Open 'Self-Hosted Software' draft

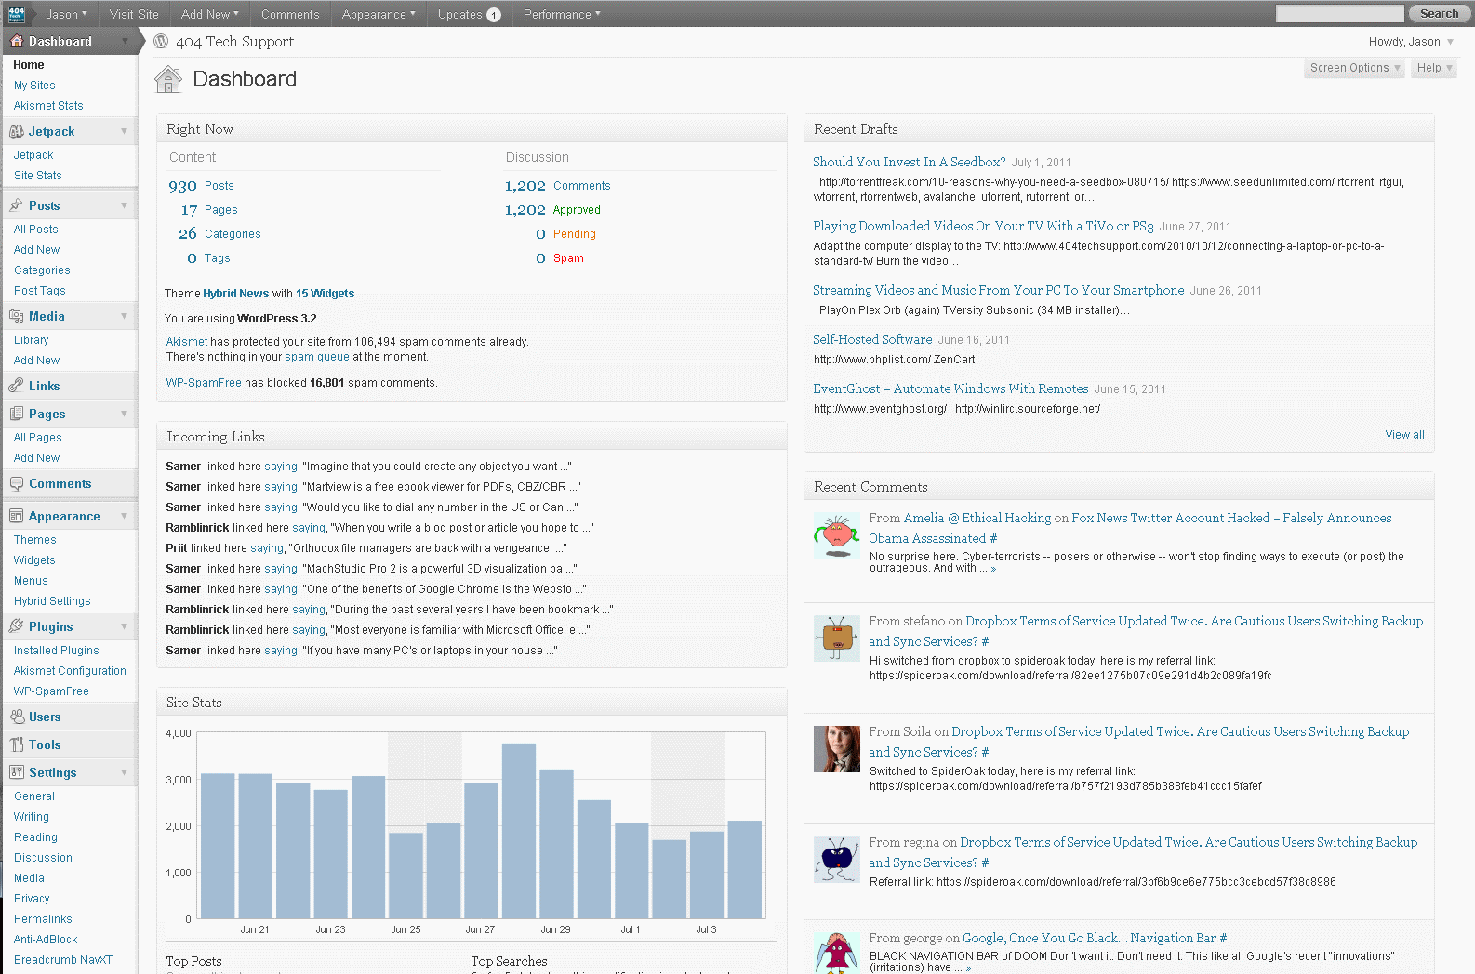pyautogui.click(x=872, y=340)
